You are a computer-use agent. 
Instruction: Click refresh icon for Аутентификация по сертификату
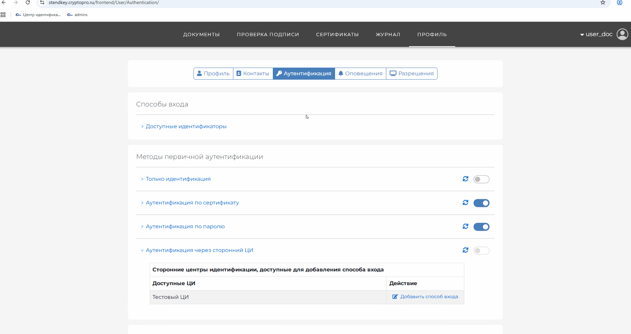(465, 203)
